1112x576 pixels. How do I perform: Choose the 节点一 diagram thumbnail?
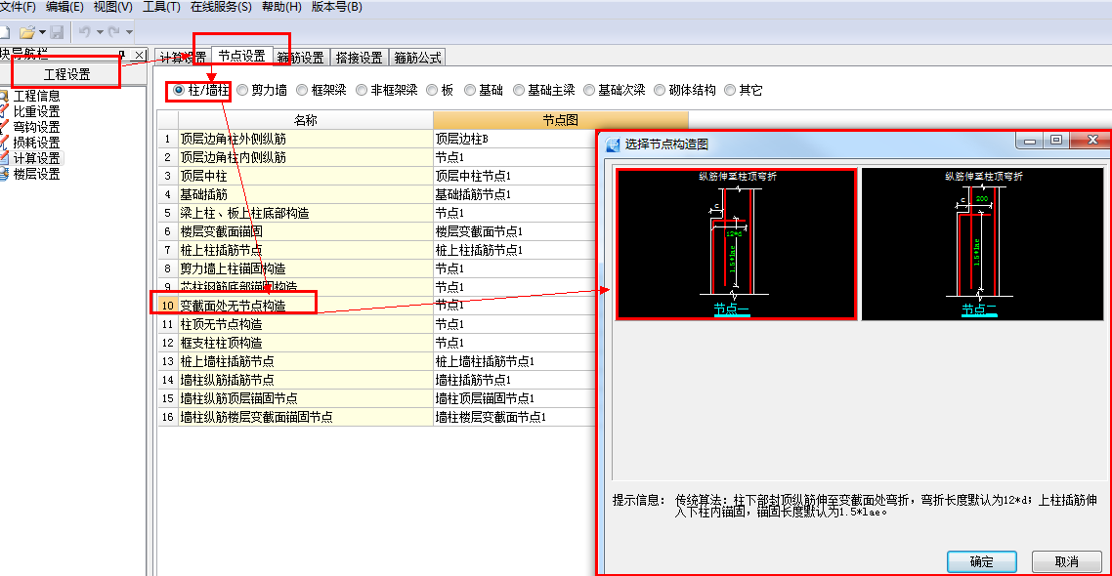[x=736, y=244]
